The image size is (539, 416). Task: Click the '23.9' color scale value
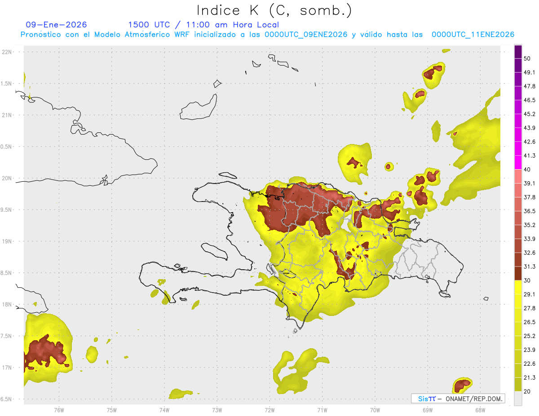[x=530, y=350]
